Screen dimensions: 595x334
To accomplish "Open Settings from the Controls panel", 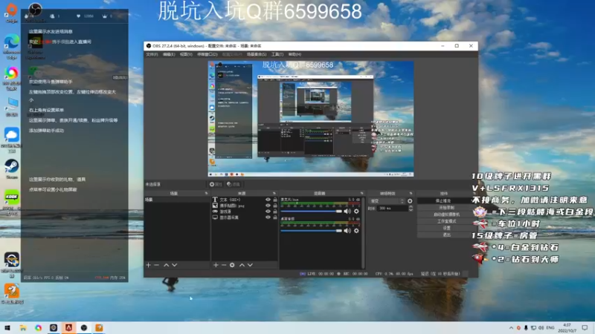I will (443, 228).
